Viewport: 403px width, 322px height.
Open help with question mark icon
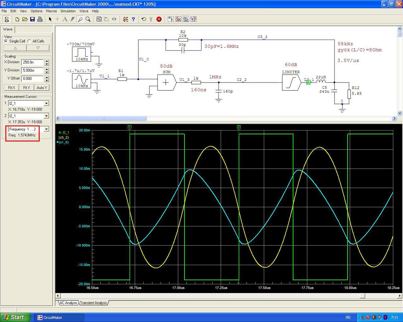133,19
